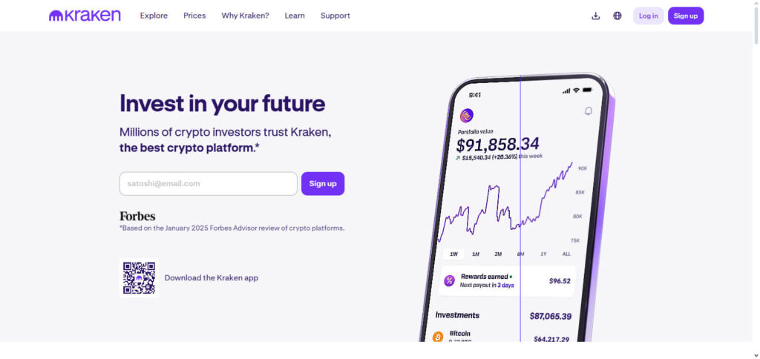Open the Explore menu
This screenshot has width=760, height=359.
(x=154, y=16)
